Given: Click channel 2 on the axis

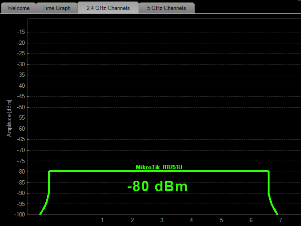Looking at the screenshot, I should (x=132, y=220).
